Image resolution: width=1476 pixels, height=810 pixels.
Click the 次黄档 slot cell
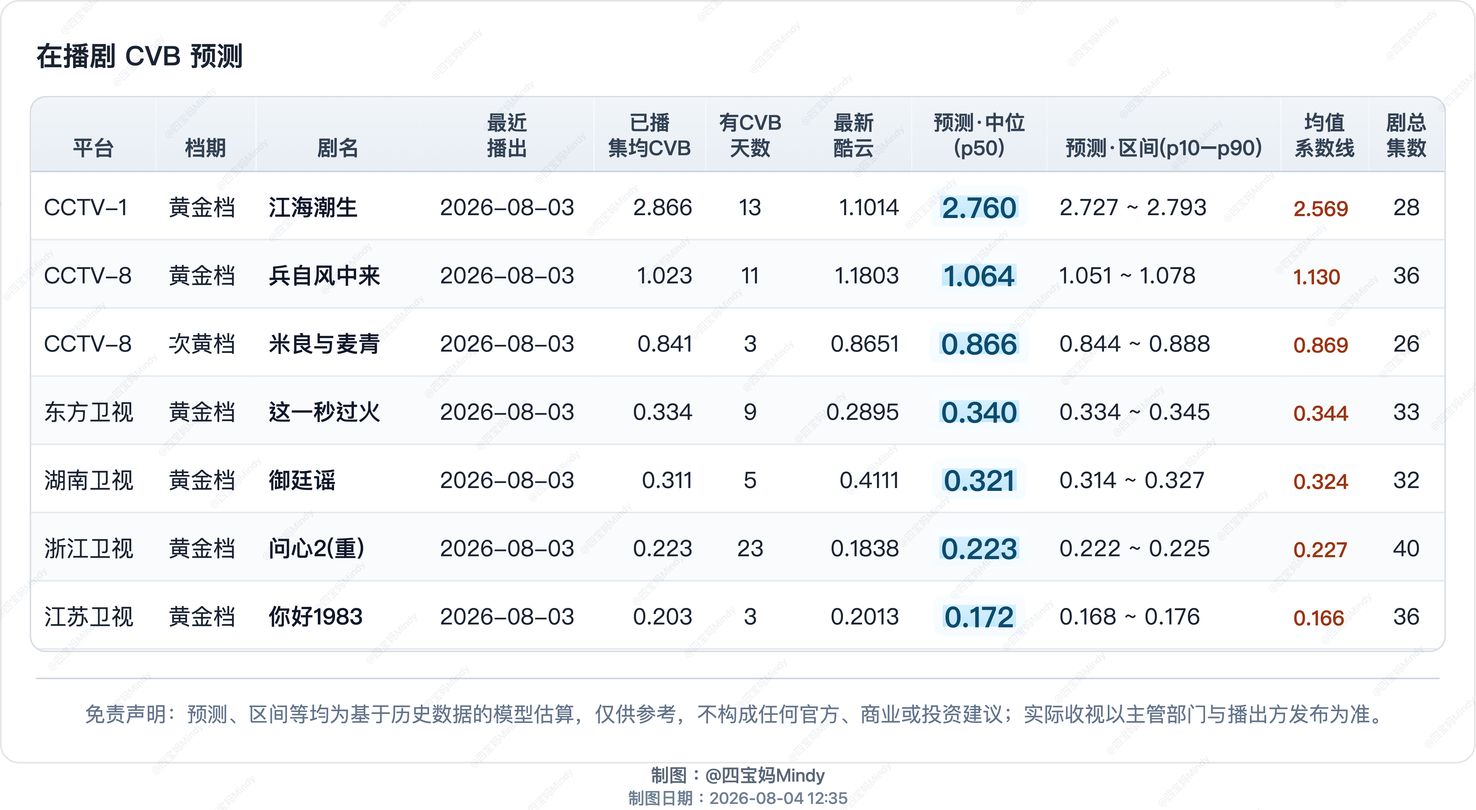point(202,344)
